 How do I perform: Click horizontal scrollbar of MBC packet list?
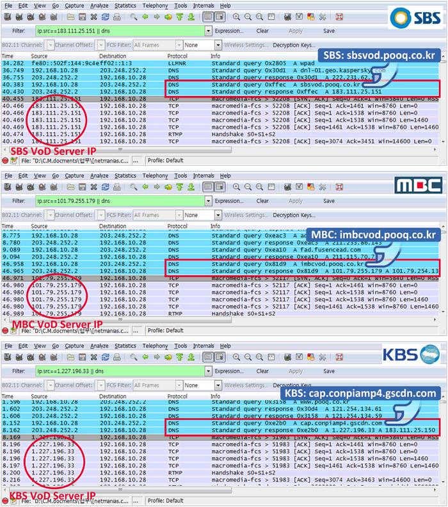click(120, 320)
